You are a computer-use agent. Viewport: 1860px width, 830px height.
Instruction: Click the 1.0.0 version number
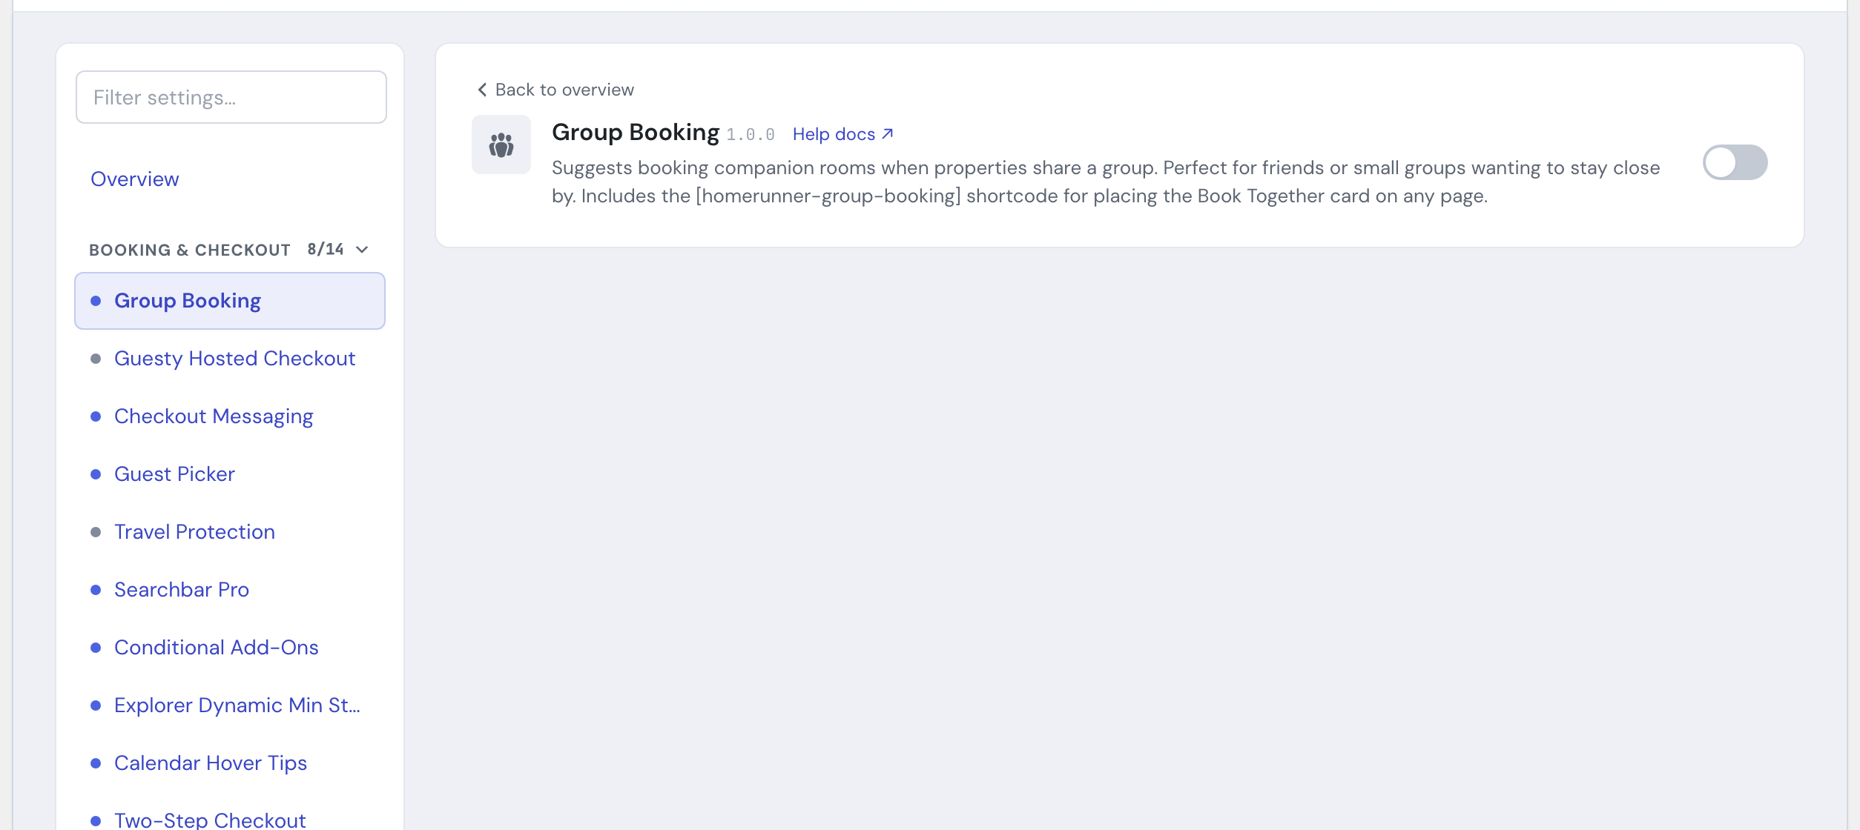pos(751,135)
